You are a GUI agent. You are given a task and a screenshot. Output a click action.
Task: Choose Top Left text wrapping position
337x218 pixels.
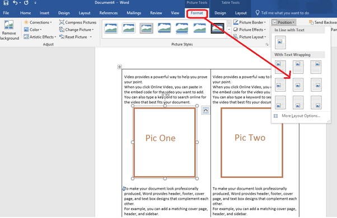click(280, 67)
